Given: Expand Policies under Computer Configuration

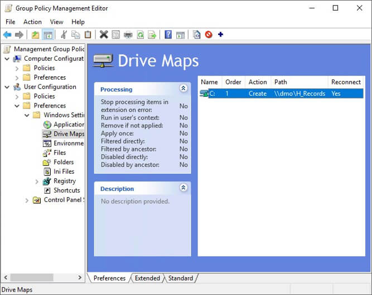Looking at the screenshot, I should (x=17, y=68).
